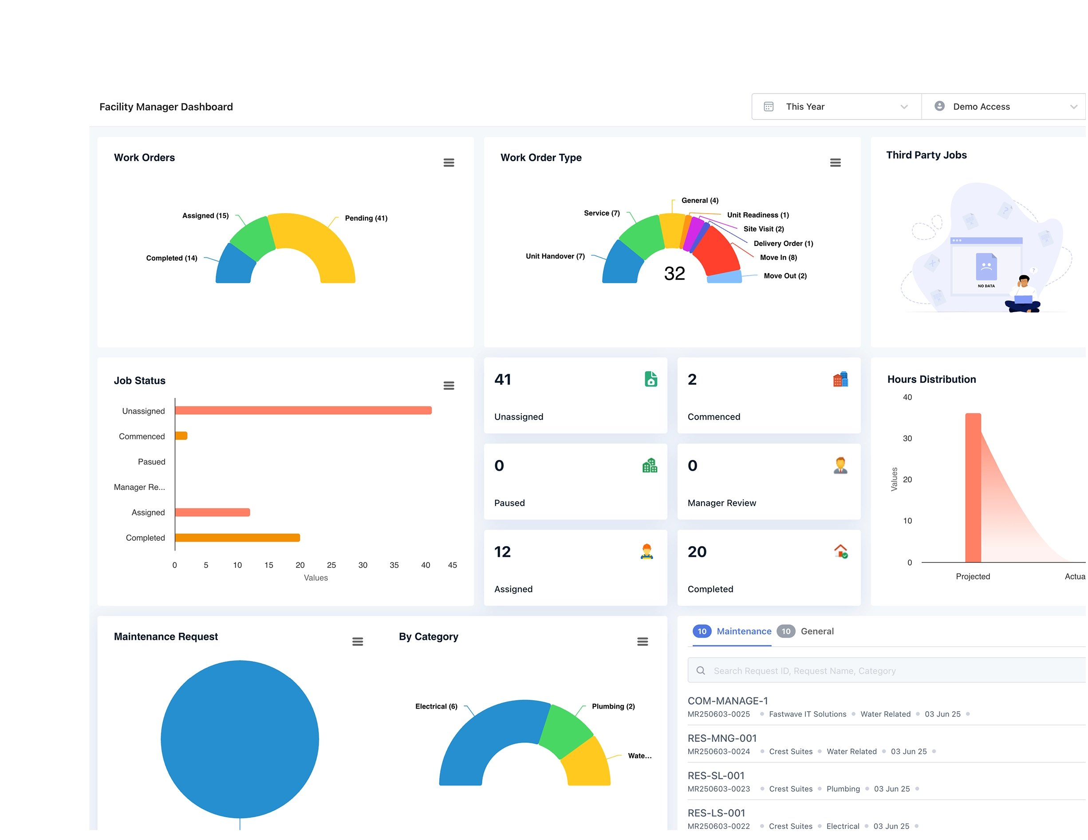This screenshot has height=840, width=1088.
Task: Open the Work Orders chart menu
Action: [x=449, y=162]
